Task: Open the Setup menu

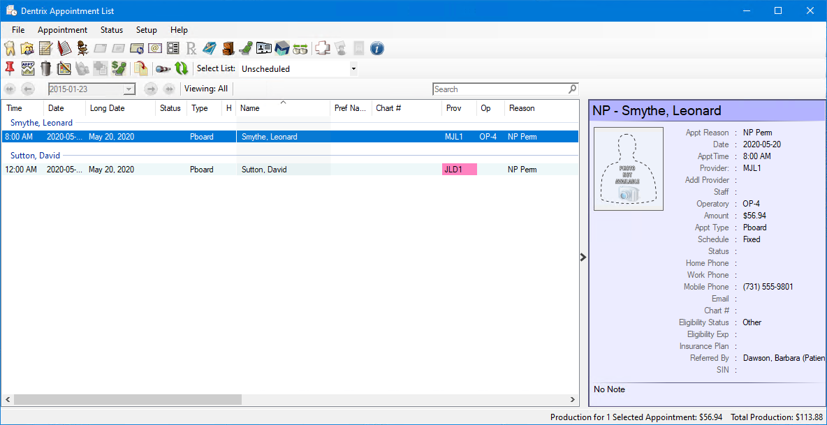Action: point(146,30)
